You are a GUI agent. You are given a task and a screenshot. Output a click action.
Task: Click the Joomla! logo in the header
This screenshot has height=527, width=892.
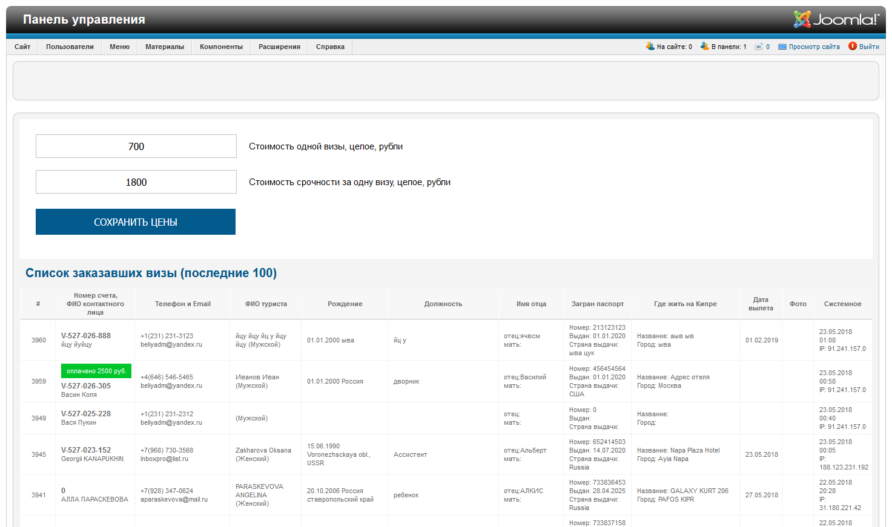[x=836, y=19]
